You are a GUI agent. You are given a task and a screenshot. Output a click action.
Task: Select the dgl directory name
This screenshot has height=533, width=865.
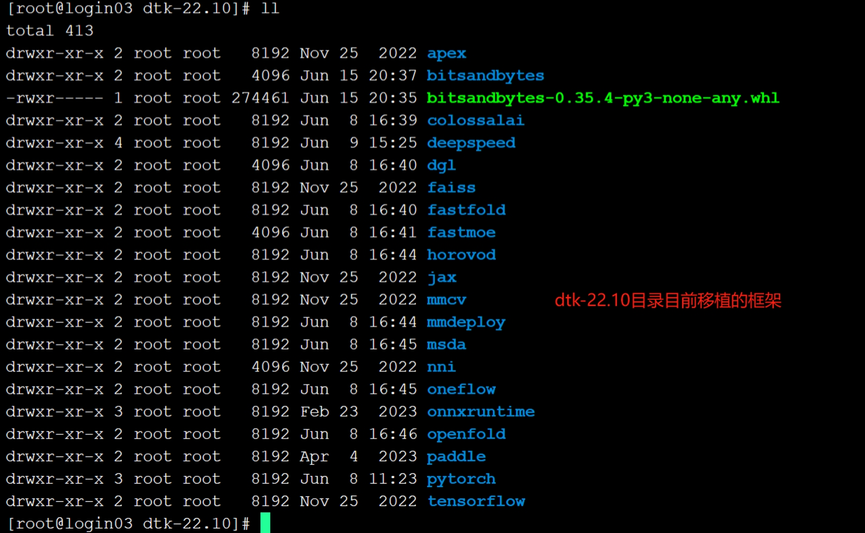click(x=441, y=165)
